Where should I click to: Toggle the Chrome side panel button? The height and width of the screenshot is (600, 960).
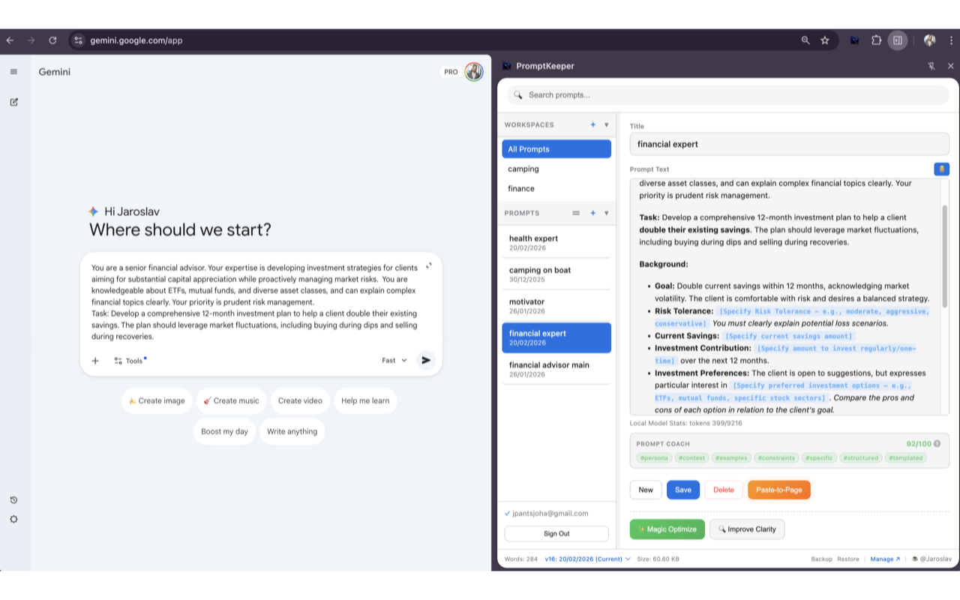(x=898, y=40)
